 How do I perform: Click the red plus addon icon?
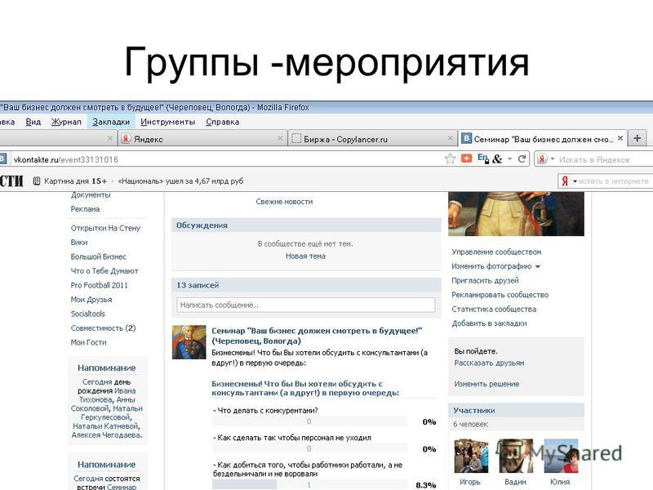466,158
